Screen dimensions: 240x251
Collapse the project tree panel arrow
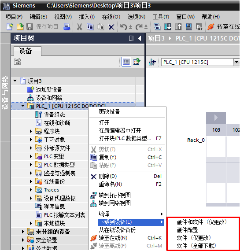point(140,38)
